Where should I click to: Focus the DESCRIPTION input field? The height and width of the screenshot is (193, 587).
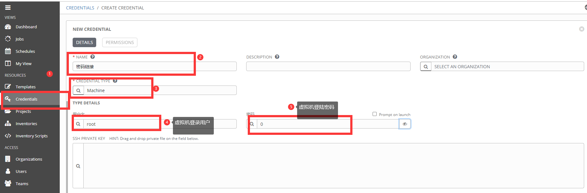click(328, 66)
